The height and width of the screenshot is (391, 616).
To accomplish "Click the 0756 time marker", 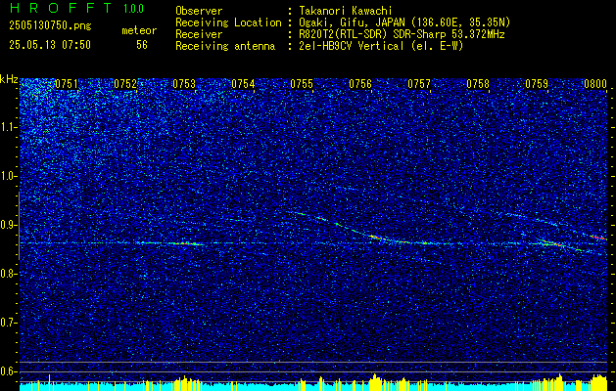I will [360, 84].
